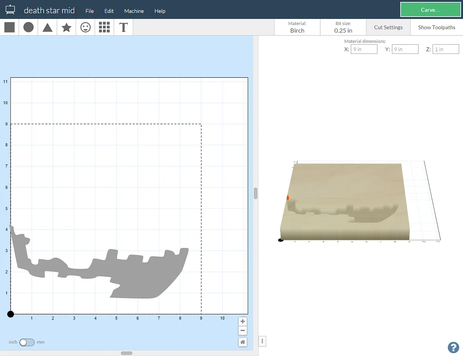Screen dimensions: 463x356
Task: Open the help question mark icon
Action: (453, 347)
